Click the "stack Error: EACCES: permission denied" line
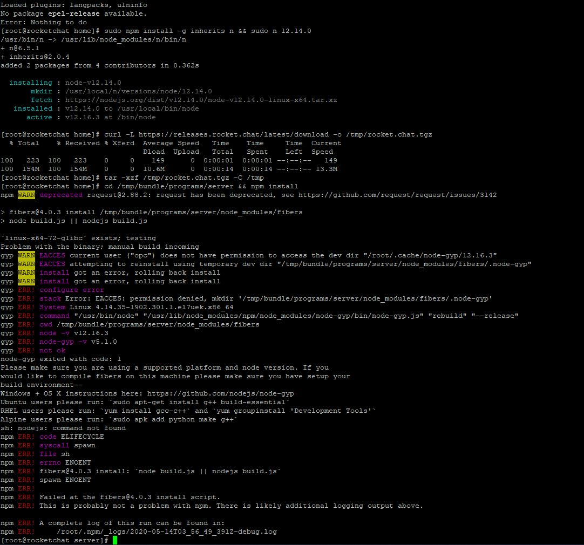Screen dimensions: 584x545 (246, 298)
